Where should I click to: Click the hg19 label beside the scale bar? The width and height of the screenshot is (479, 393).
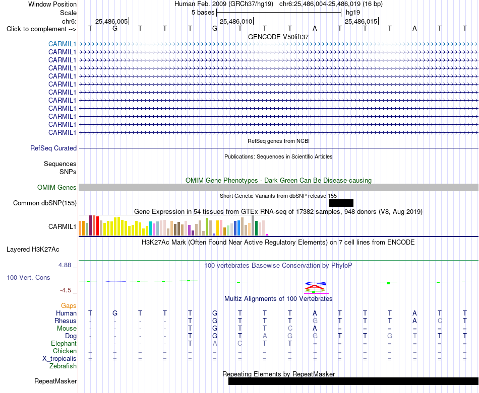(353, 13)
